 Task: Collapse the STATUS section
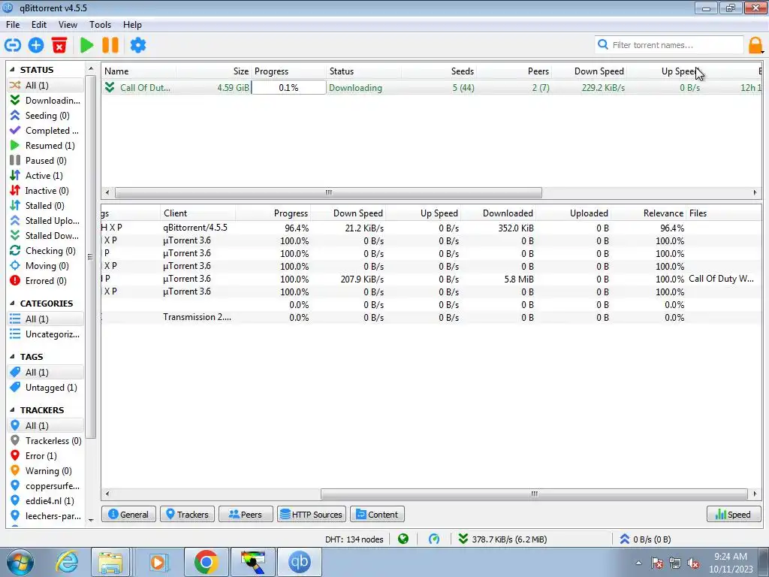click(12, 70)
